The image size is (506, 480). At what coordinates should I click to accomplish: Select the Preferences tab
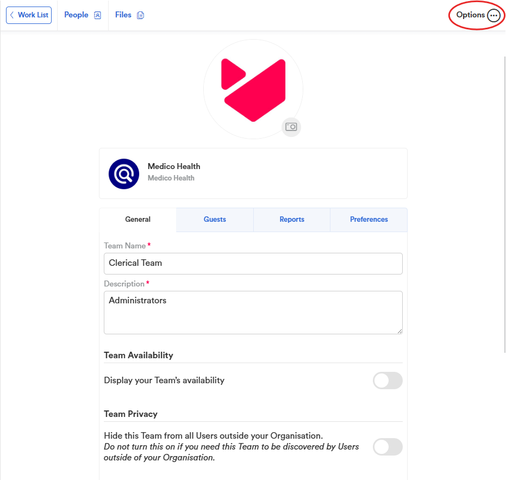(369, 220)
